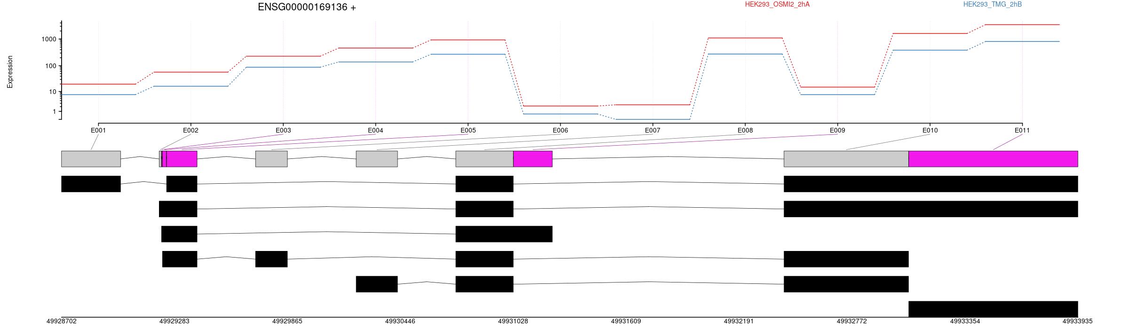Click first transcript's leftmost black exon
Viewport: 1129px width, 329px height.
coord(91,184)
